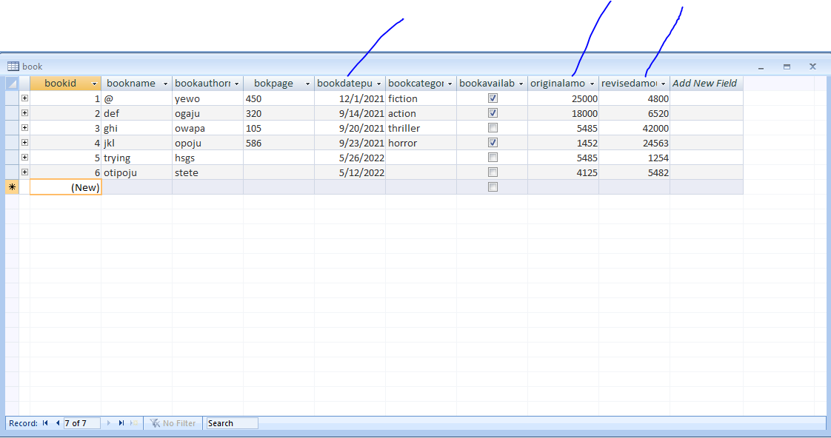This screenshot has height=438, width=831.
Task: Open the bookid column dropdown arrow
Action: pyautogui.click(x=94, y=84)
